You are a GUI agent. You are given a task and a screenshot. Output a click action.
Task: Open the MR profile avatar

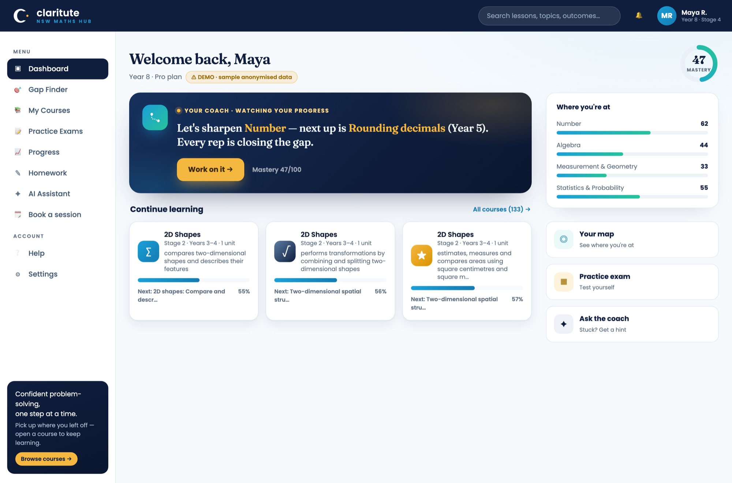(666, 16)
